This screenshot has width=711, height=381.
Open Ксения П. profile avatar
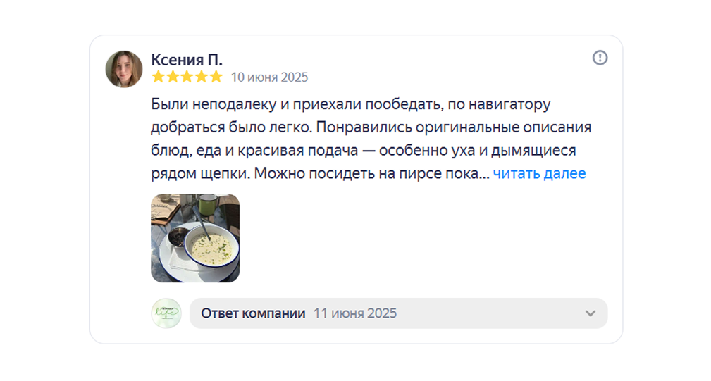point(124,69)
